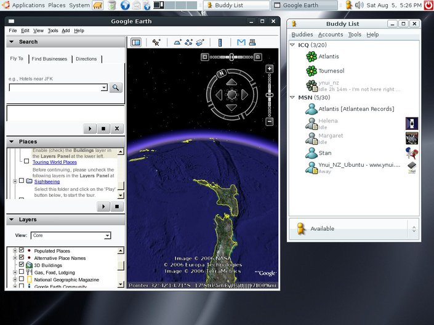Select the Add Placemark pushpin tool
The image size is (434, 325).
156,42
